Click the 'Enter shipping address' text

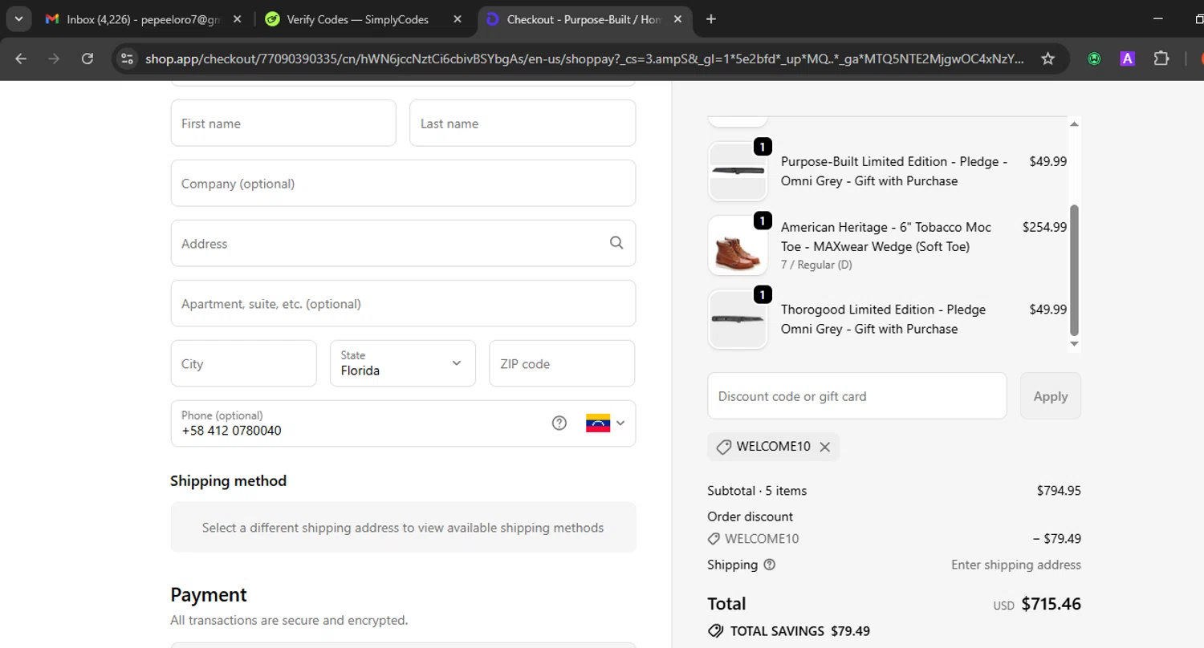(x=1016, y=565)
